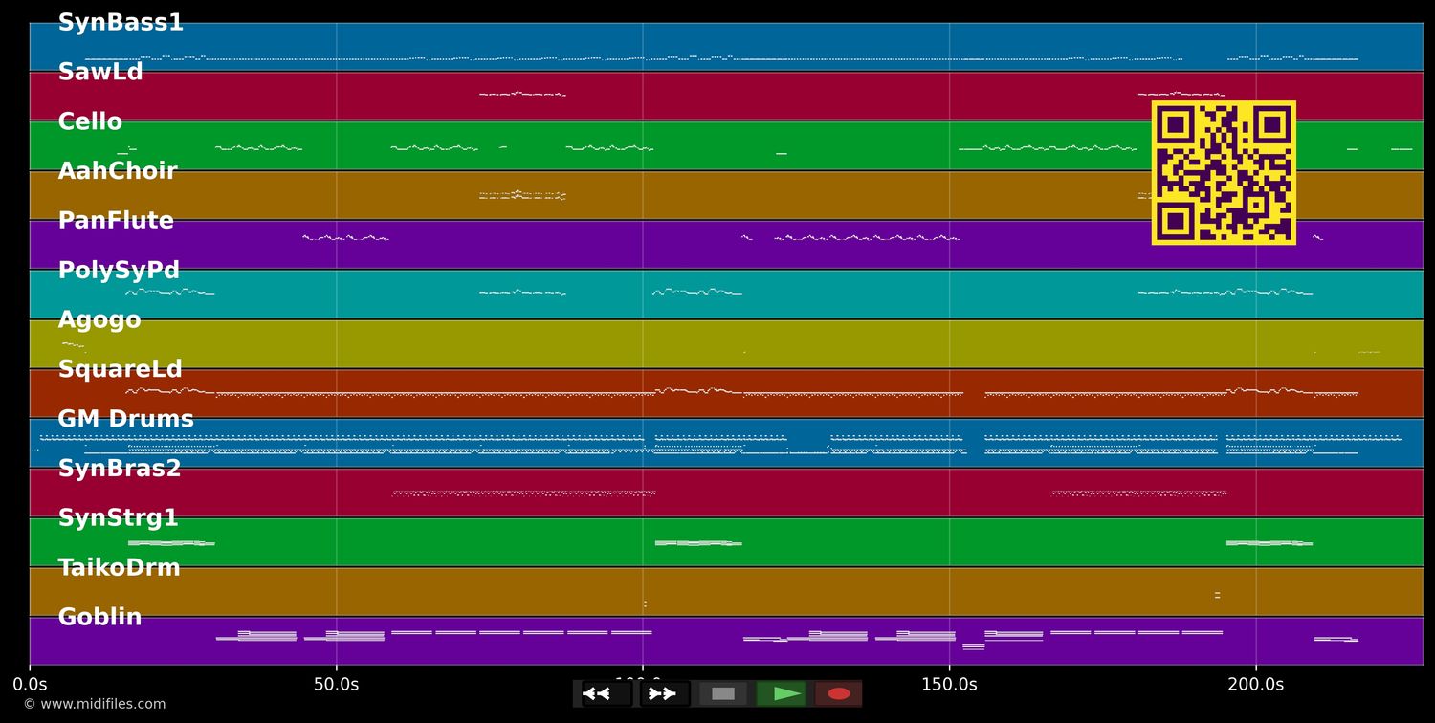Select the SynBras2 track label
This screenshot has width=1435, height=723.
tap(120, 470)
